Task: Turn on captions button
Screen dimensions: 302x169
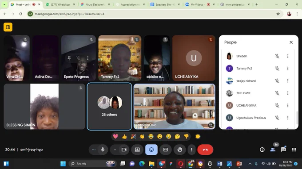Action: (x=166, y=150)
